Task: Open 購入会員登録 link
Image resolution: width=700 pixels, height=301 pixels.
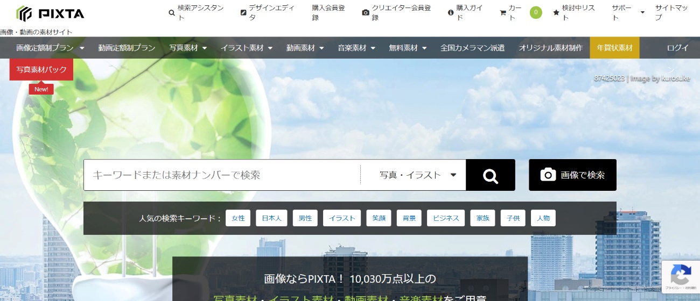Action: pyautogui.click(x=328, y=13)
